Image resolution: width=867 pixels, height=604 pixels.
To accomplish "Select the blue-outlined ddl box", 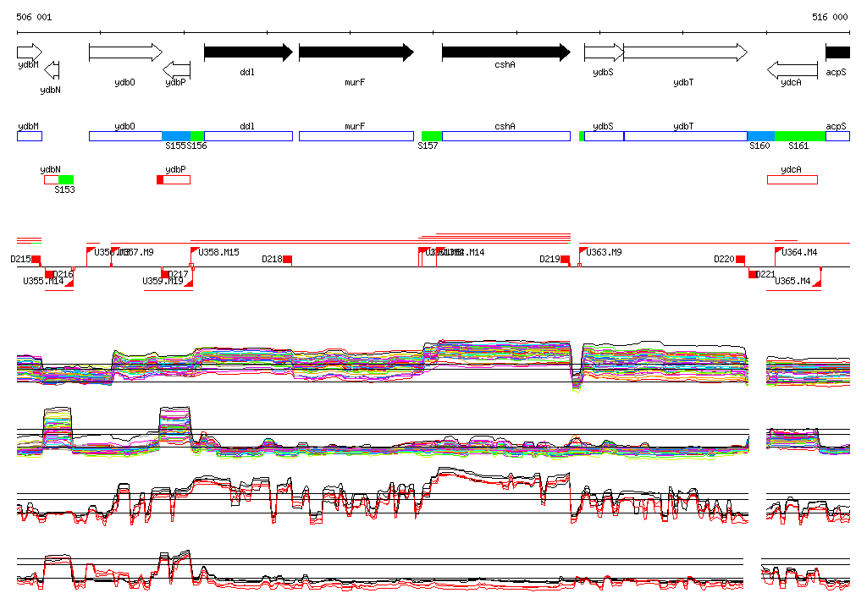I will 248,136.
